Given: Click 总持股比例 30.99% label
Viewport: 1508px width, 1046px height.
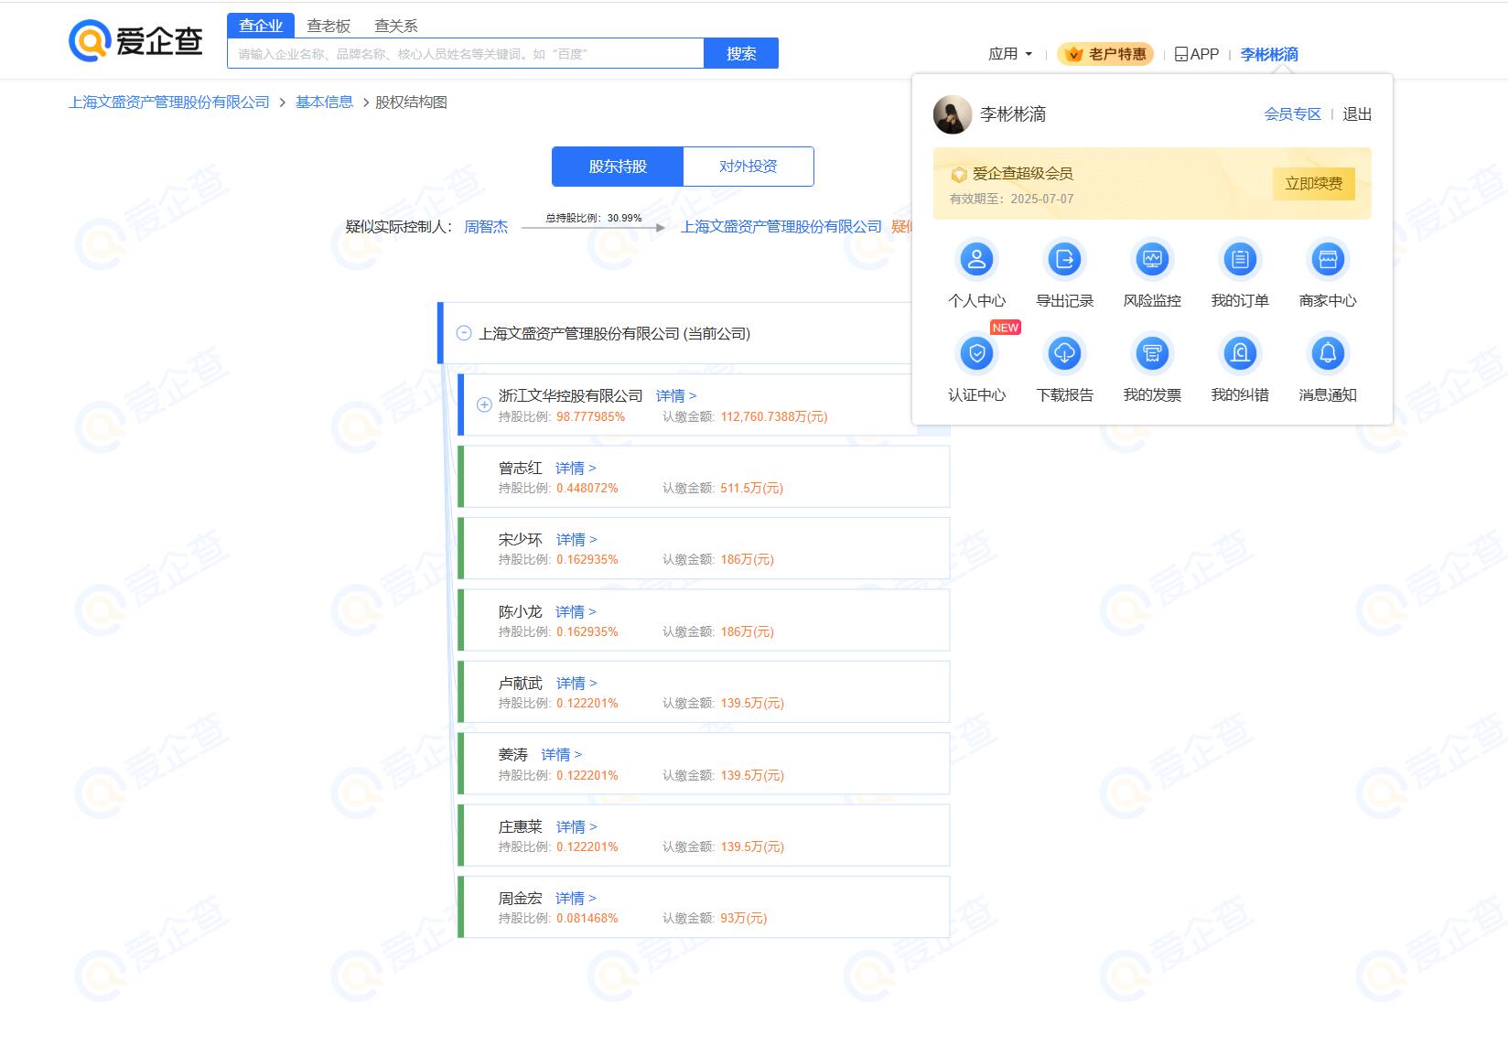Looking at the screenshot, I should point(594,218).
